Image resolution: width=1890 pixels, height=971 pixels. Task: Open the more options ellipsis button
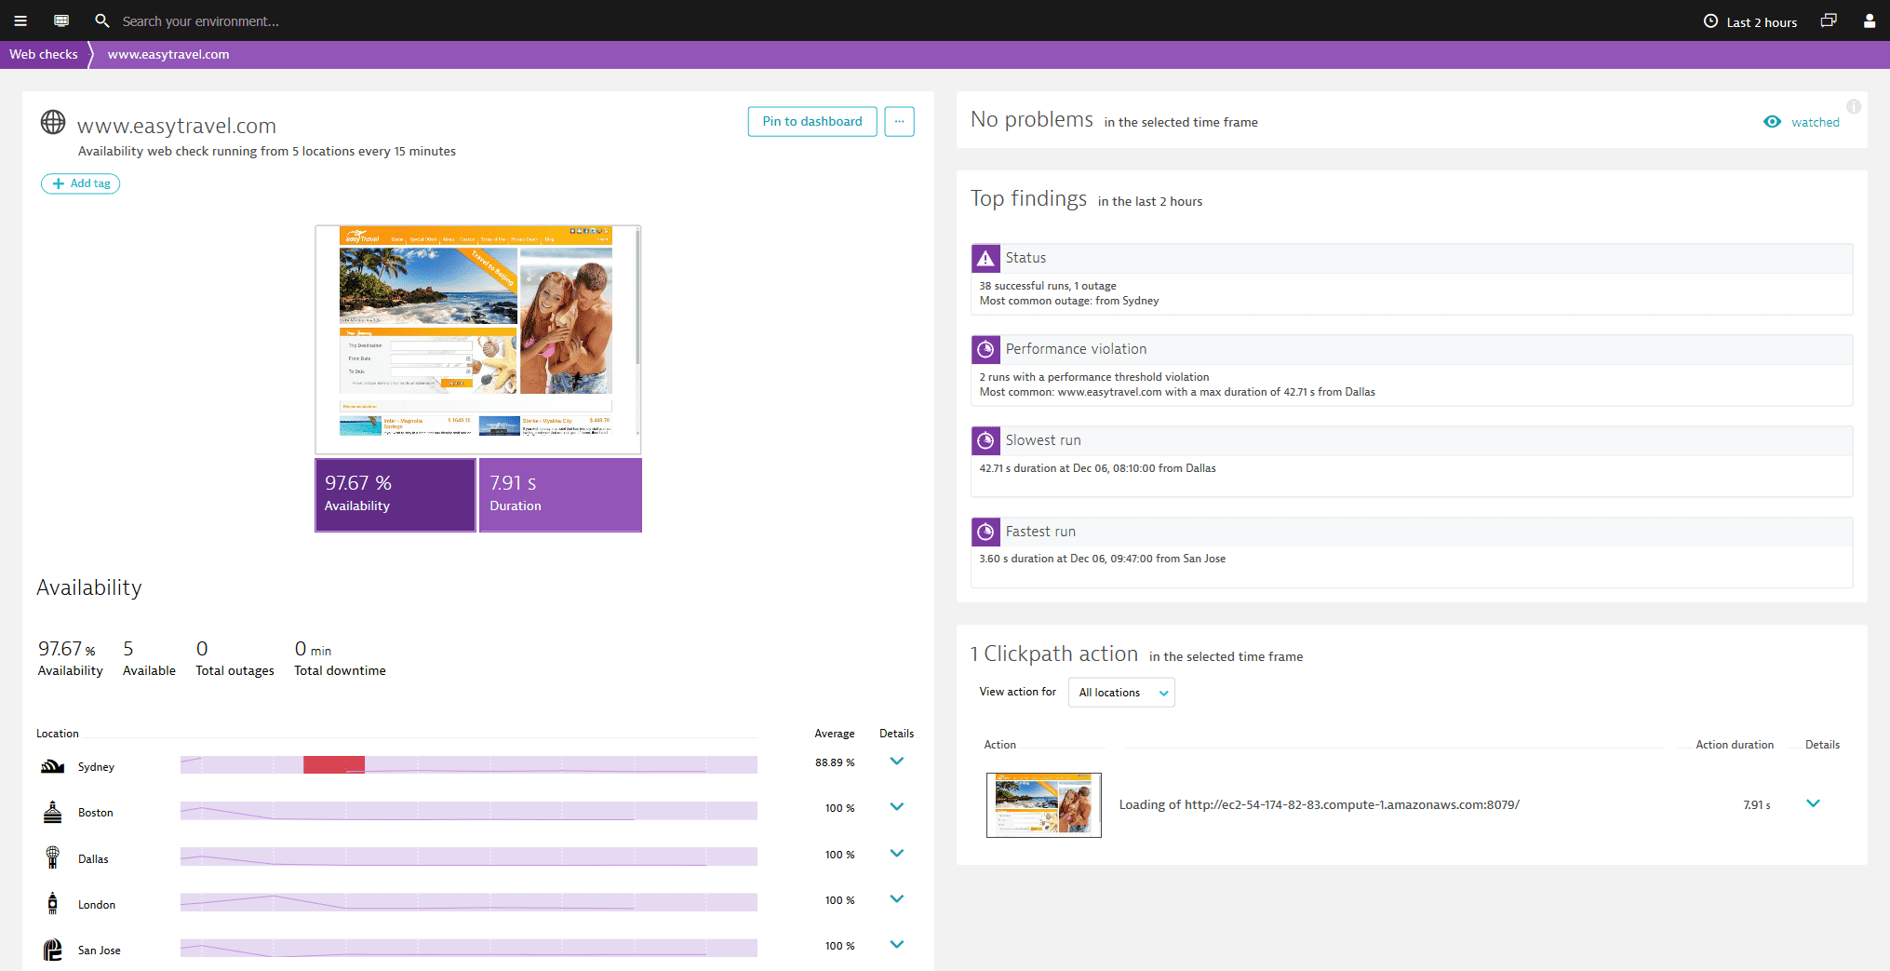pyautogui.click(x=899, y=121)
